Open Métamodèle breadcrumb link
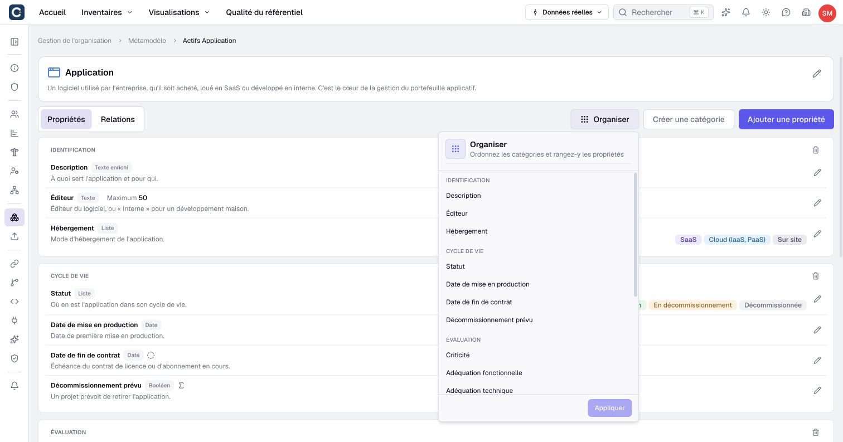Screen dimensions: 843x442 [147, 41]
